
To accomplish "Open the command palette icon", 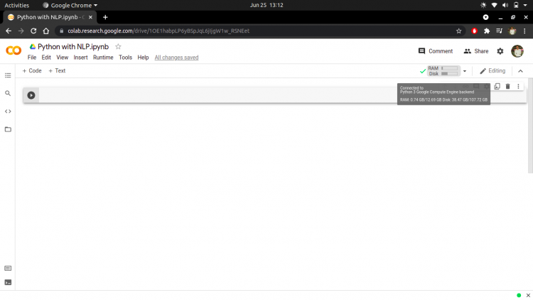I will pyautogui.click(x=8, y=269).
